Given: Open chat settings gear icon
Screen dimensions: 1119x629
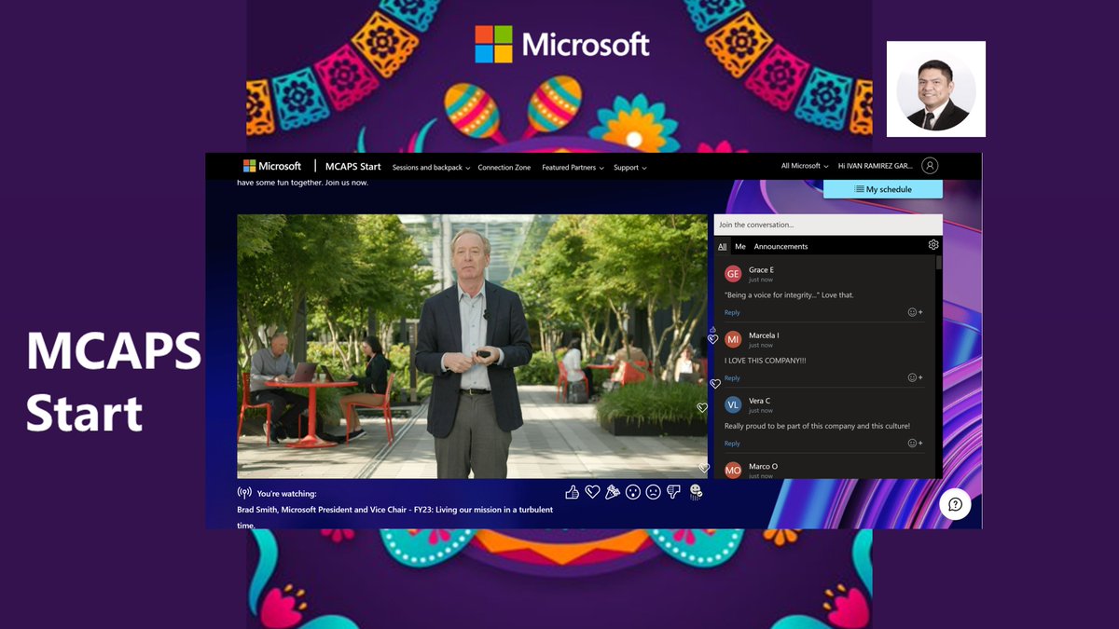Looking at the screenshot, I should (933, 244).
